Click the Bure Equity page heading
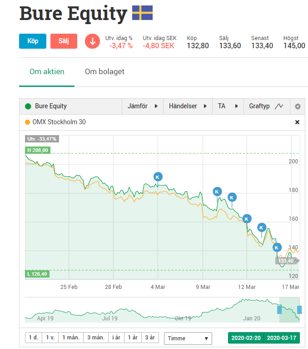Viewport: 308px width, 349px height. tap(73, 13)
